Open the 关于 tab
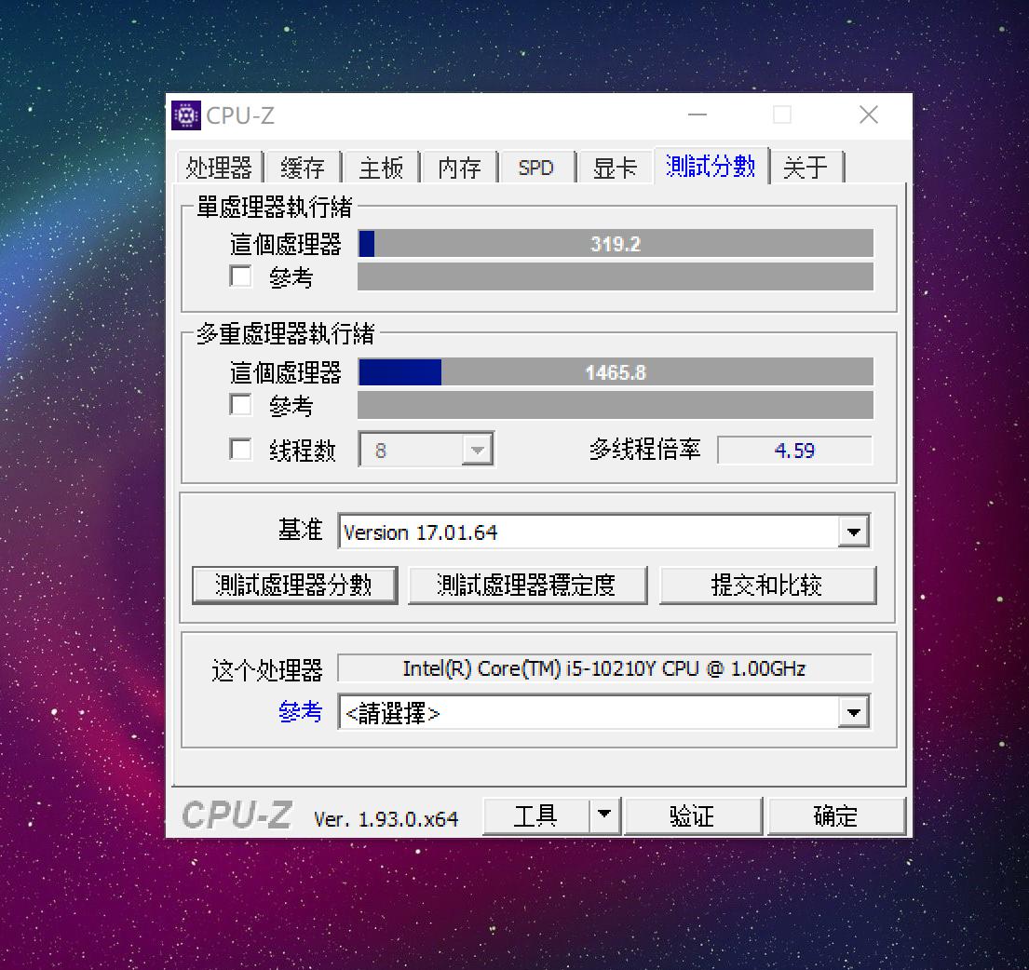The image size is (1029, 970). (806, 168)
